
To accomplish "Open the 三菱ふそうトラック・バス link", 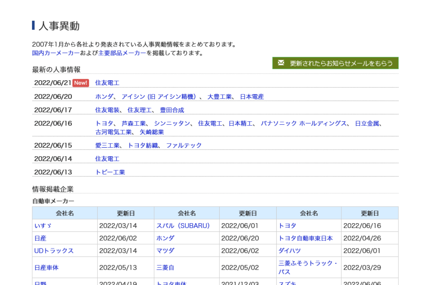I will 308,268.
